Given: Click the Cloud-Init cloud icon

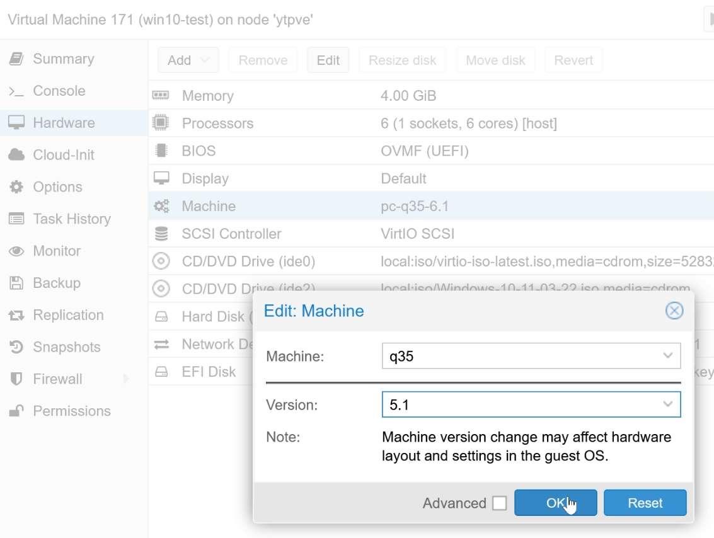Looking at the screenshot, I should coord(16,155).
